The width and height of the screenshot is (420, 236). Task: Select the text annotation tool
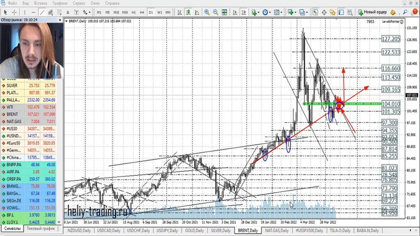(x=67, y=12)
